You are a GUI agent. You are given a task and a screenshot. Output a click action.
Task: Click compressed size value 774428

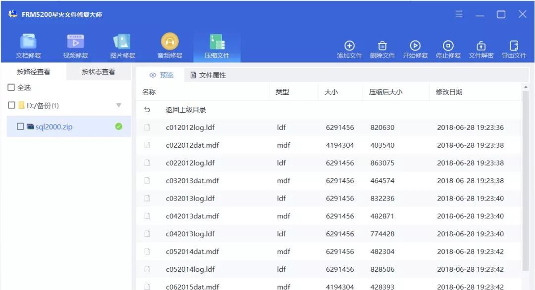coord(382,234)
